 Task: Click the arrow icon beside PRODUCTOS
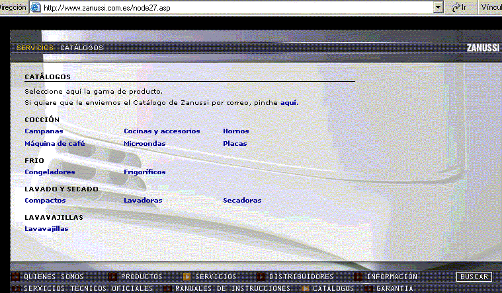tap(112, 277)
